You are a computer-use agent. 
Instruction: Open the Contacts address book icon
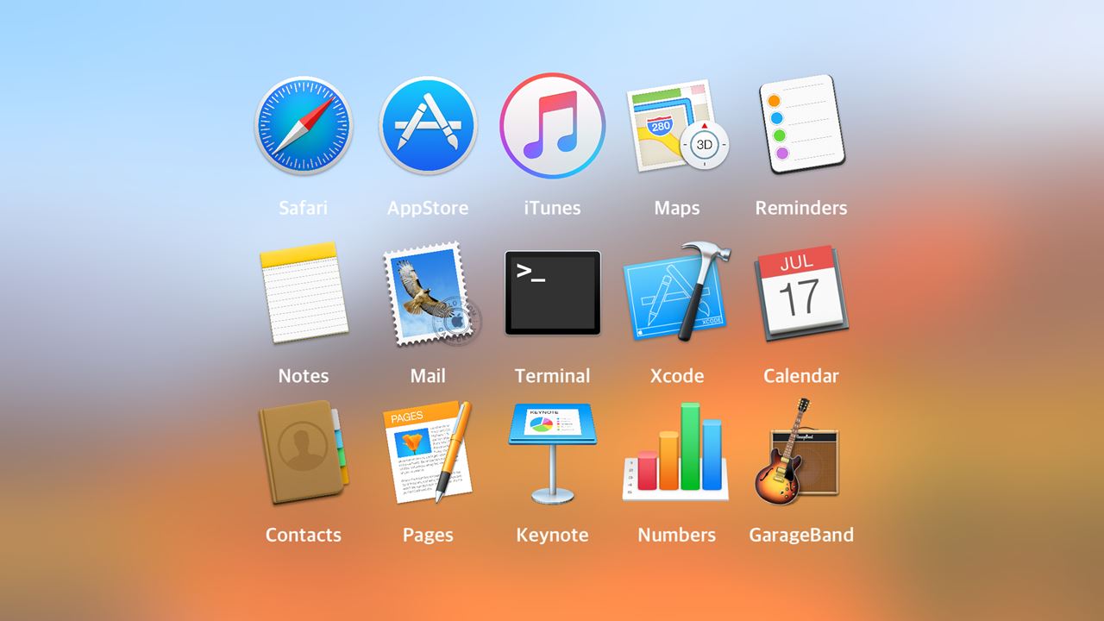[x=304, y=455]
